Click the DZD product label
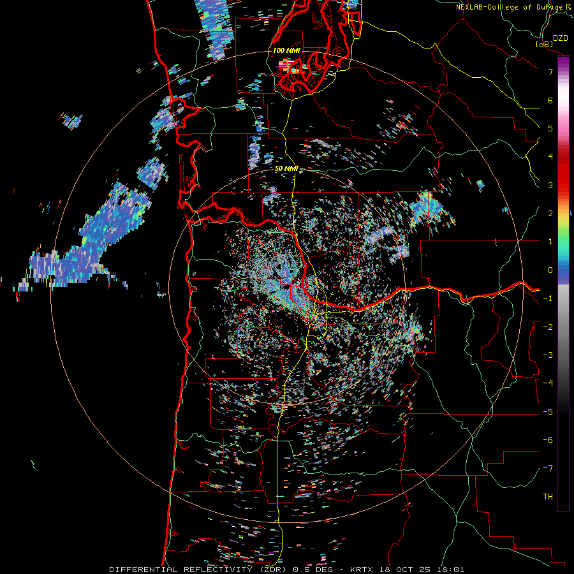 click(561, 38)
